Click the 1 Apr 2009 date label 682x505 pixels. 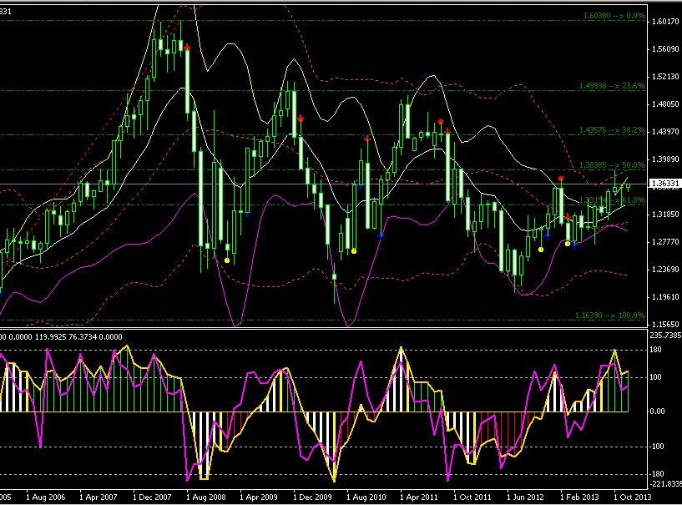(x=259, y=497)
